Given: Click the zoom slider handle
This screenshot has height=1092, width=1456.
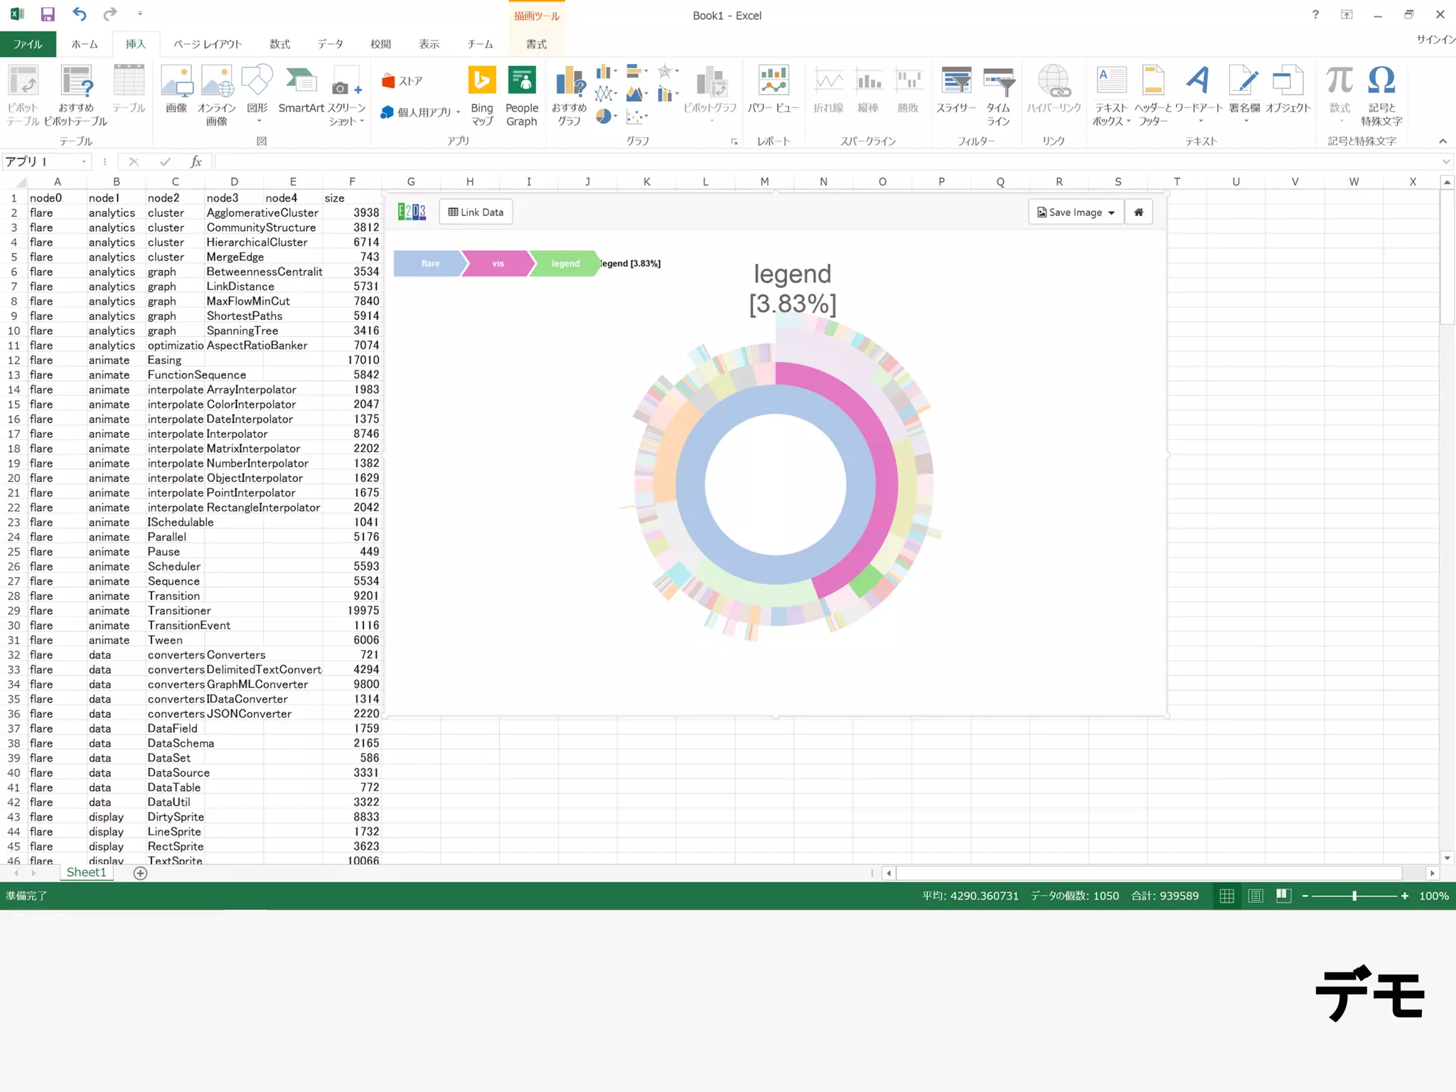Looking at the screenshot, I should [1354, 896].
